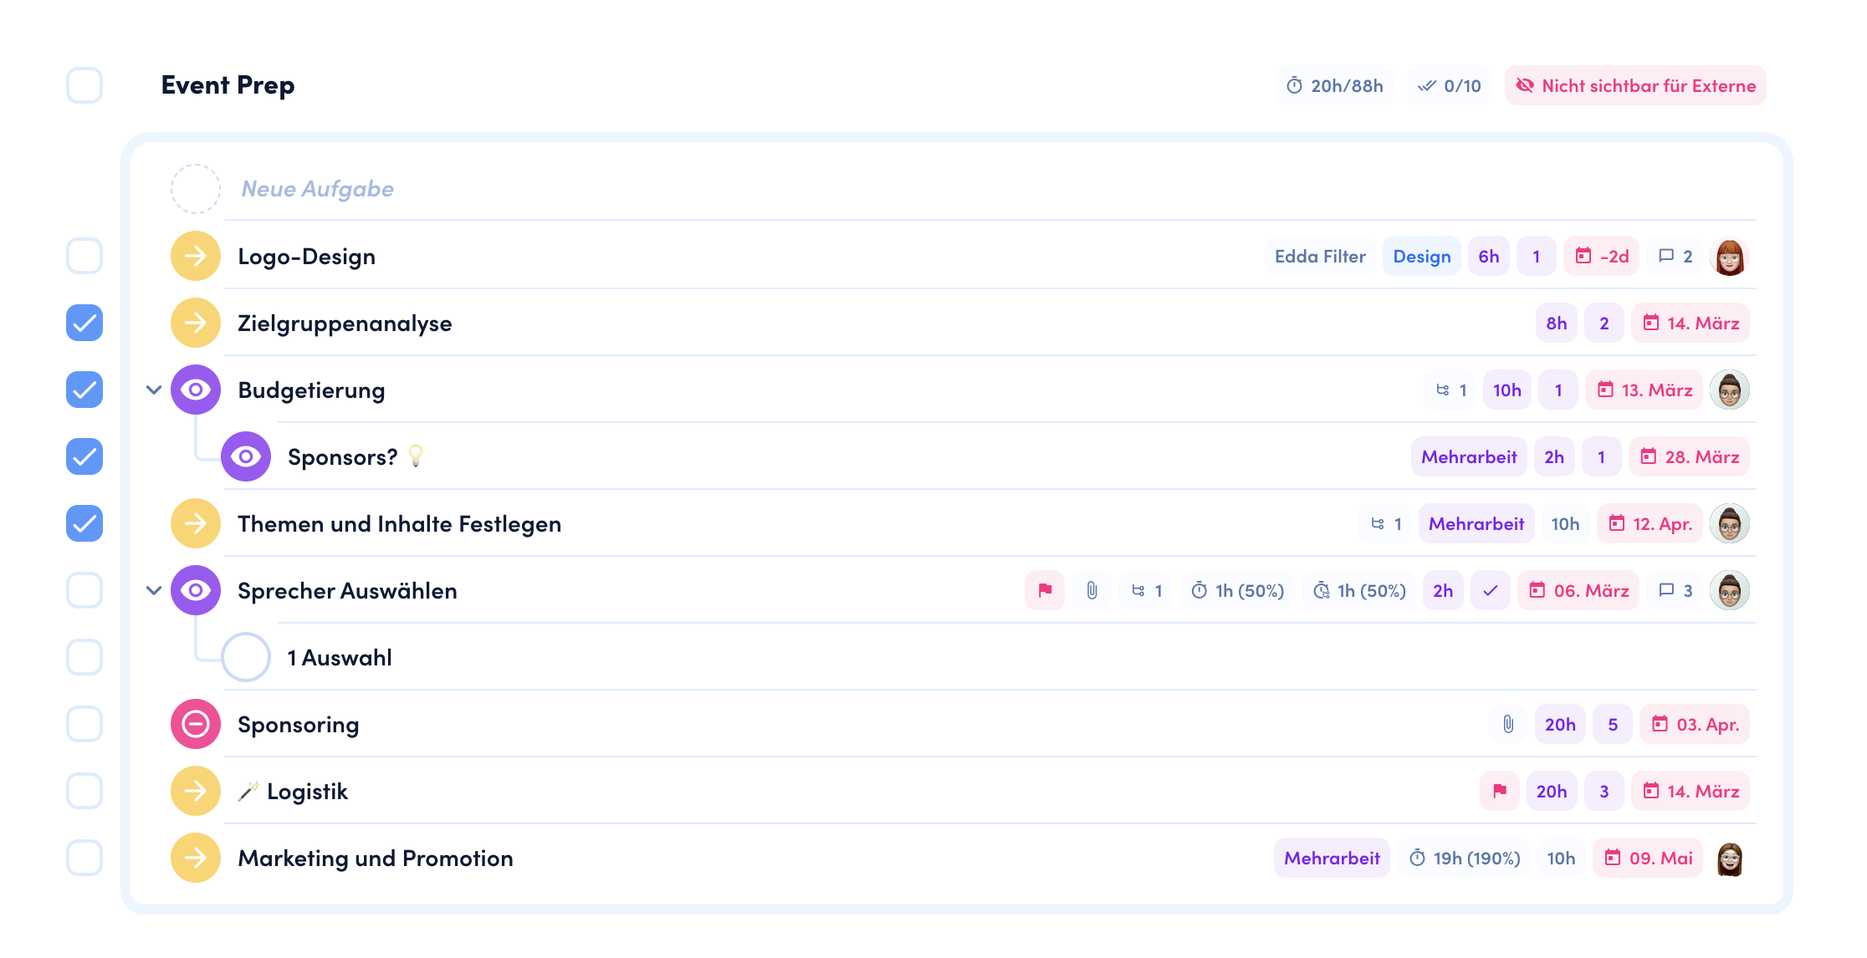Collapse the Sprecher Auswählen subtasks chevron

pyautogui.click(x=153, y=590)
